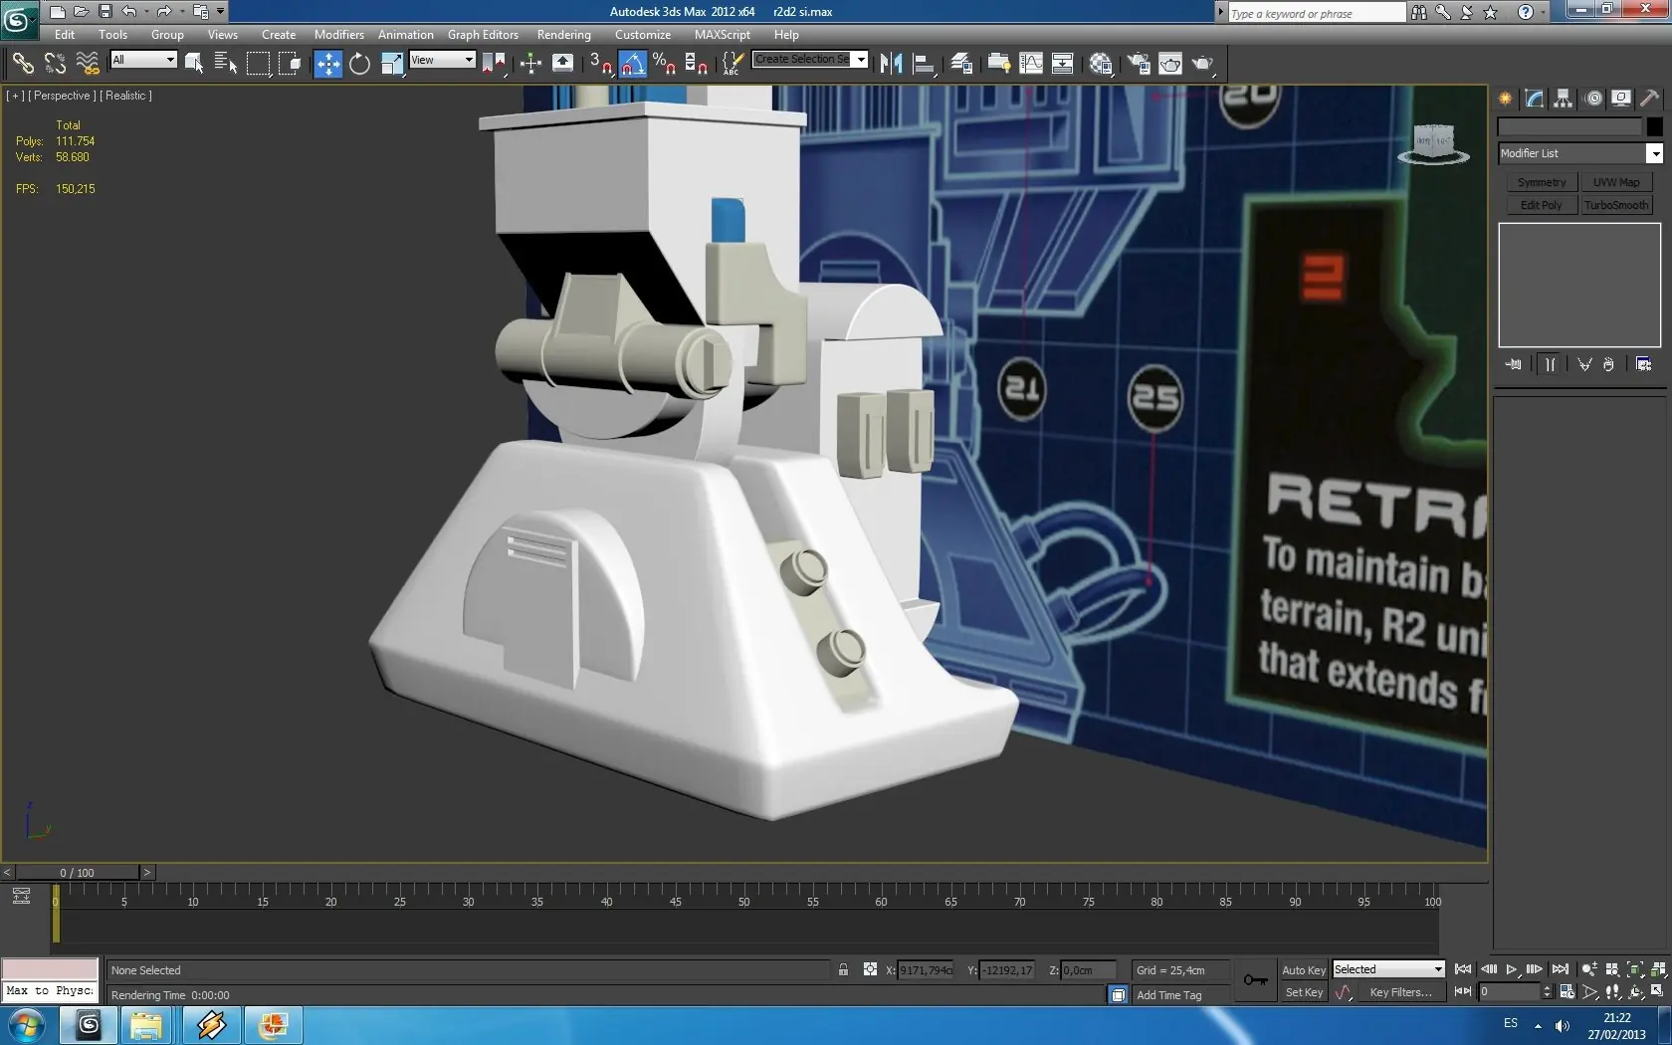This screenshot has height=1045, width=1672.
Task: Open the Tools menu
Action: 113,35
